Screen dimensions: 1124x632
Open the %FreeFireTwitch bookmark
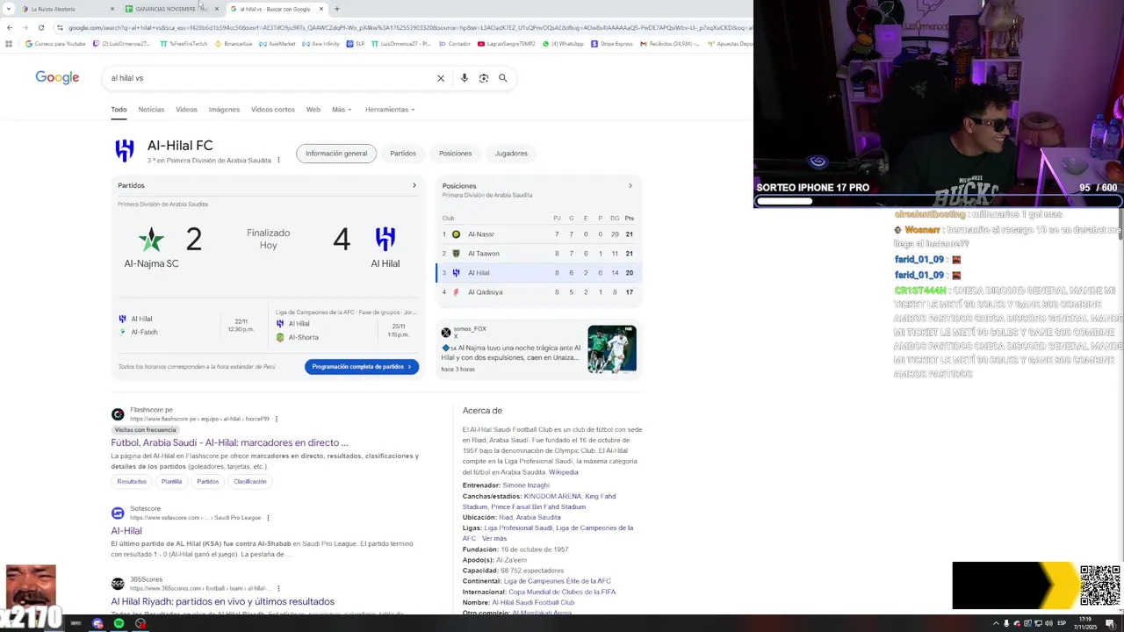[184, 44]
